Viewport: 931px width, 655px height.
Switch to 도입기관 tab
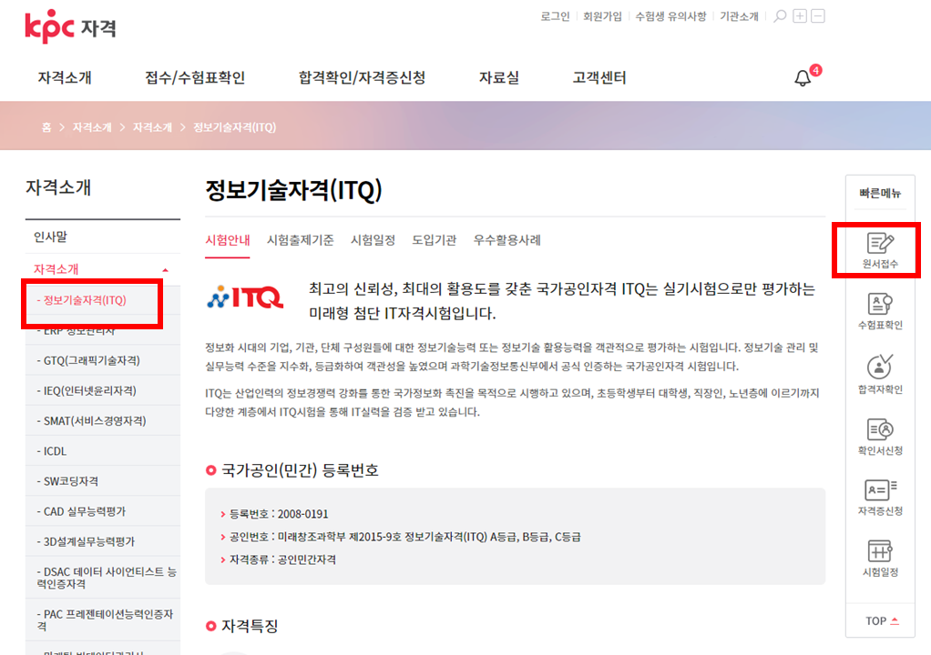click(x=434, y=240)
